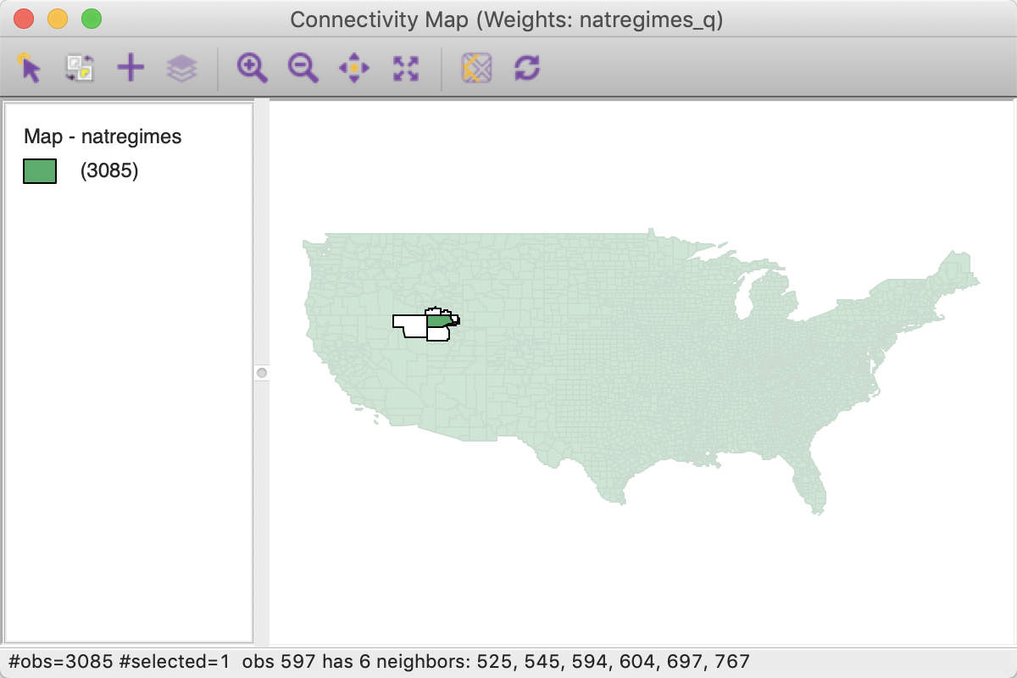This screenshot has height=678, width=1017.
Task: Add a new map layer with plus icon
Action: (131, 67)
